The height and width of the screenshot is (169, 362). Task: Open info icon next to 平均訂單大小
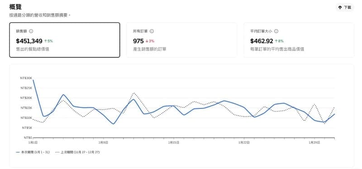pos(276,31)
